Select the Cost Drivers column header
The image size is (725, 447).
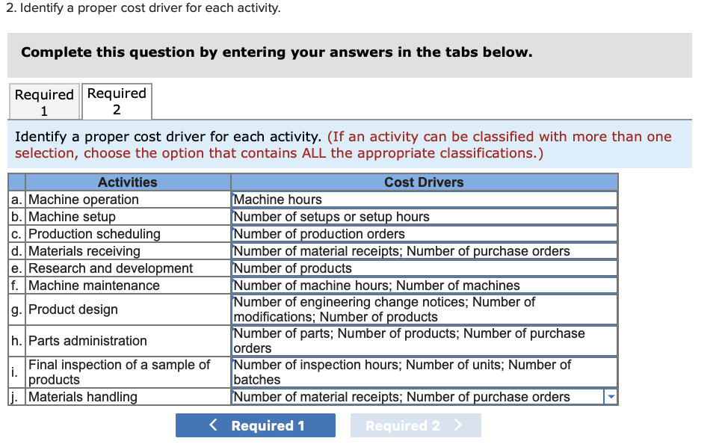[x=424, y=182]
